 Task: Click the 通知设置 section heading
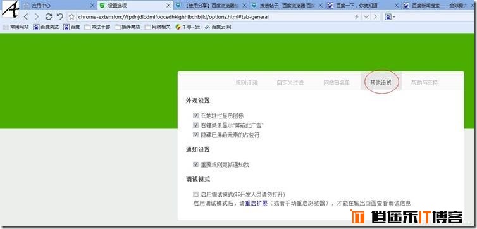[198, 150]
